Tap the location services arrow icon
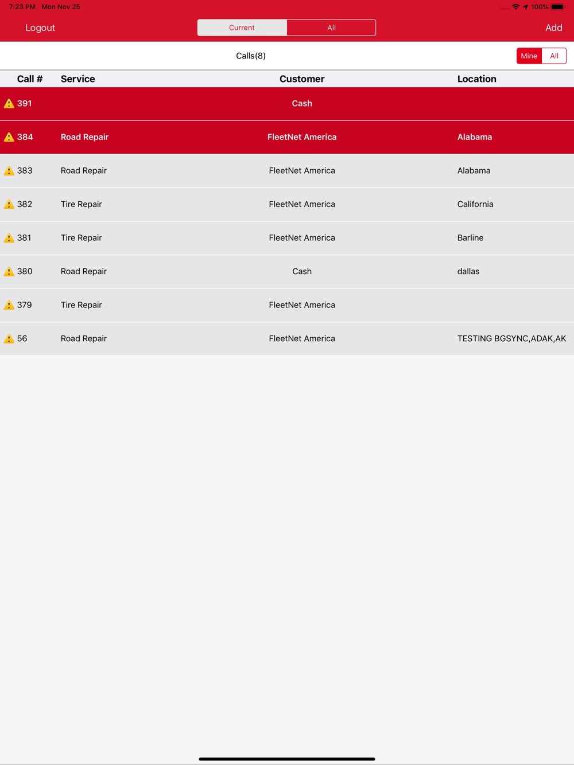574x765 pixels. (525, 7)
